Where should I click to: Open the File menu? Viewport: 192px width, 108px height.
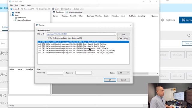click(11, 5)
